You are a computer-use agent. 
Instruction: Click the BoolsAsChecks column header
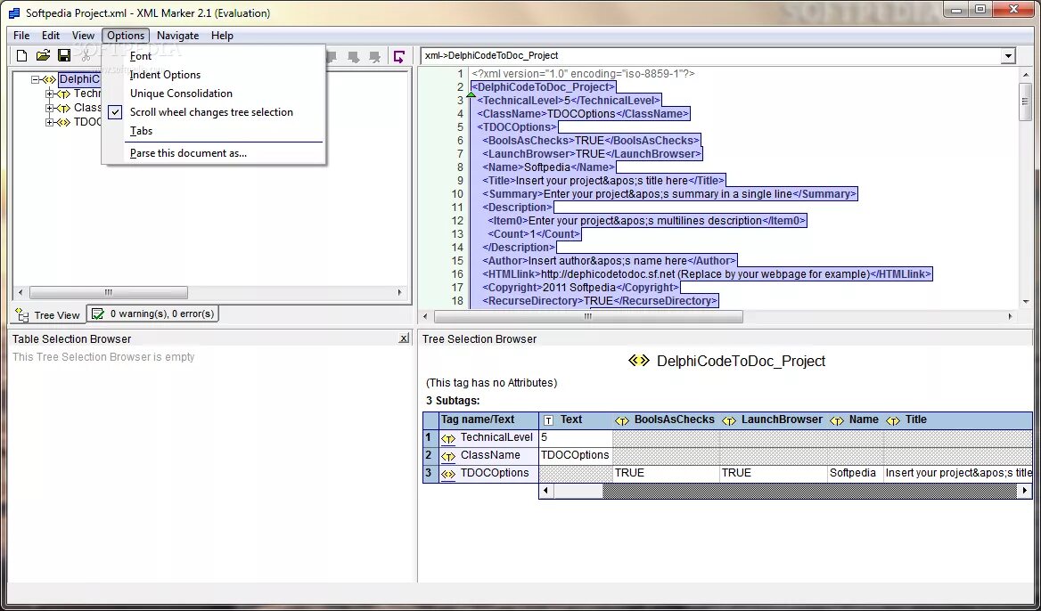click(x=666, y=420)
